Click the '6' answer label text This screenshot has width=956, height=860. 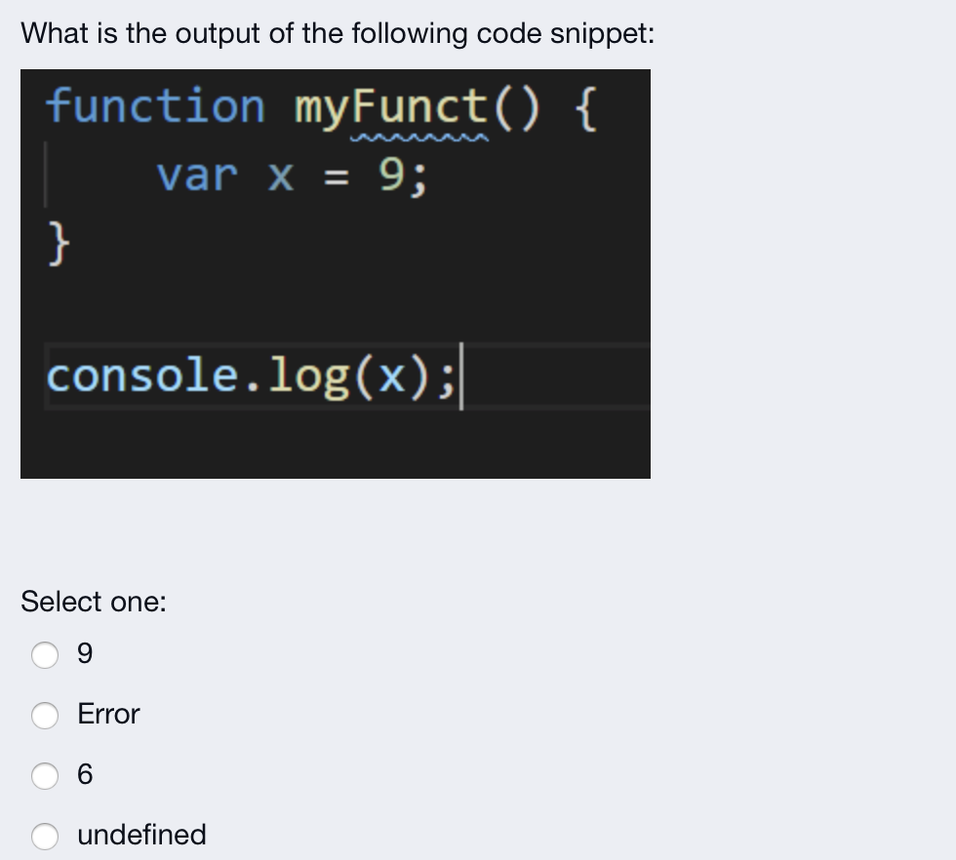[x=86, y=775]
